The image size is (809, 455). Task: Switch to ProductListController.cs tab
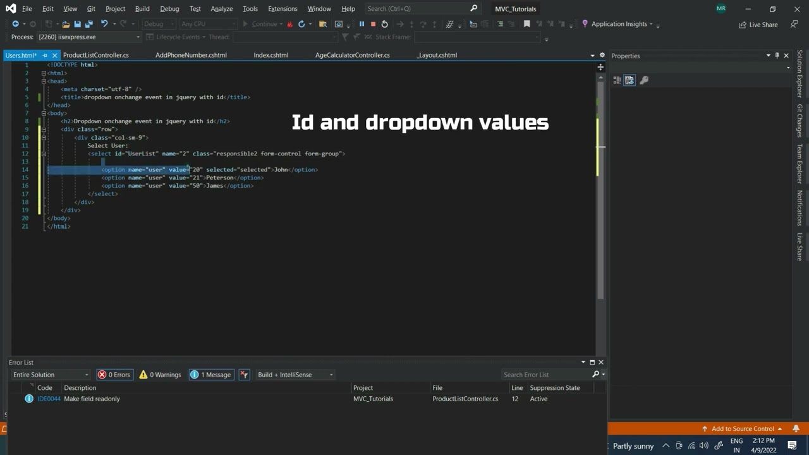click(96, 55)
